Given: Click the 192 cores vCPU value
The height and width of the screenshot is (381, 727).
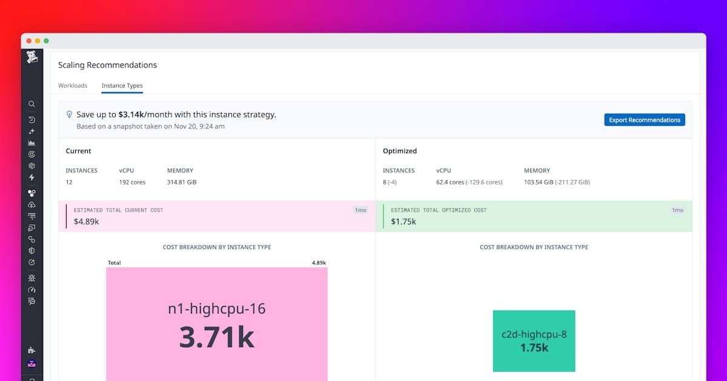Looking at the screenshot, I should (x=133, y=182).
